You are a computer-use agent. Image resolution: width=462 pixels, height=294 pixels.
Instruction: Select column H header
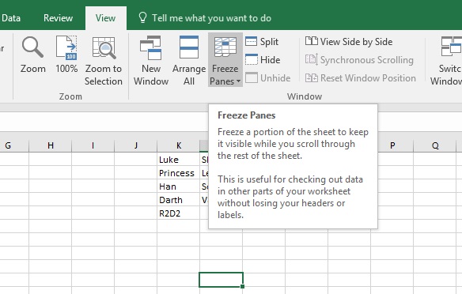(51, 145)
